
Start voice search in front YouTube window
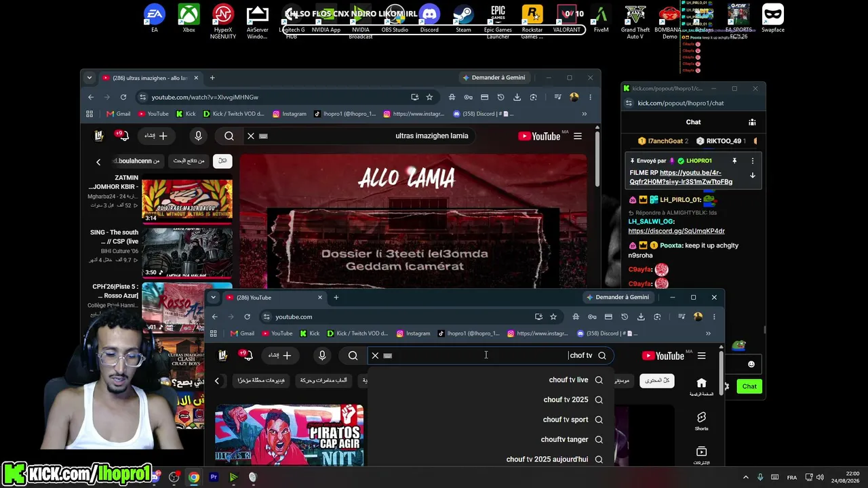(322, 355)
